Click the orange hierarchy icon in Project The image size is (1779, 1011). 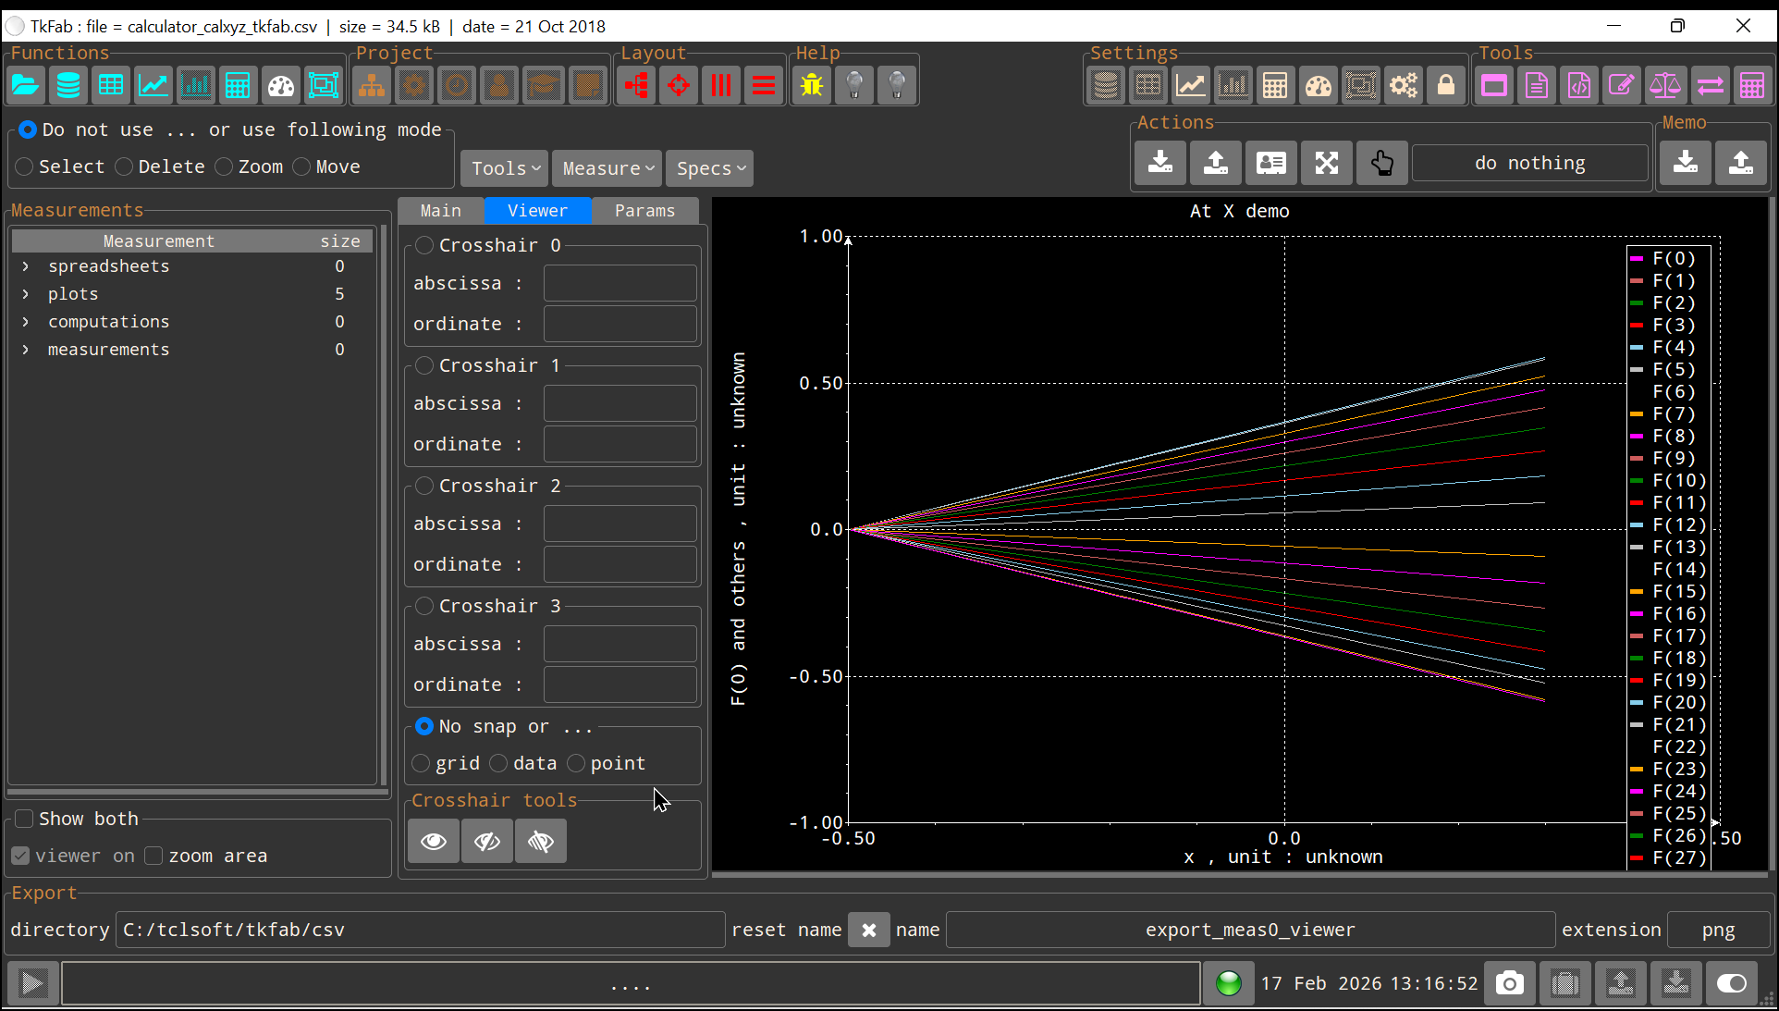(372, 86)
